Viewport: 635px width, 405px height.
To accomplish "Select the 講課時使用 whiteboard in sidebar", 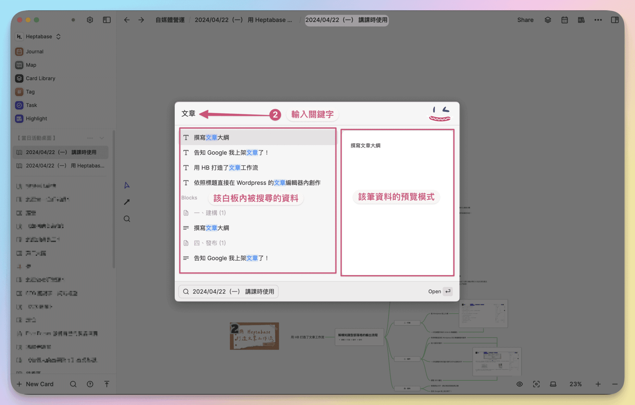I will click(61, 152).
